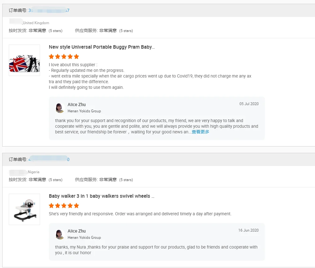
Task: Click Alice Zhu's avatar in the 05 Jul 2020 reply
Action: tap(59, 108)
